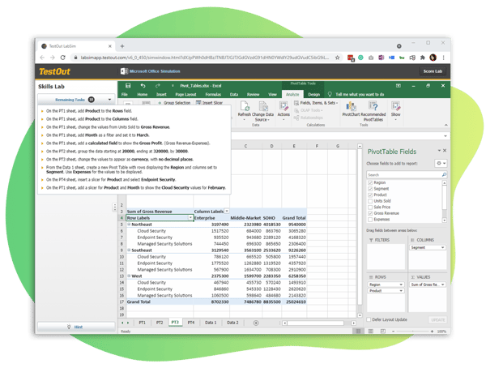Click the Hint button
Image resolution: width=486 pixels, height=368 pixels.
pyautogui.click(x=76, y=327)
